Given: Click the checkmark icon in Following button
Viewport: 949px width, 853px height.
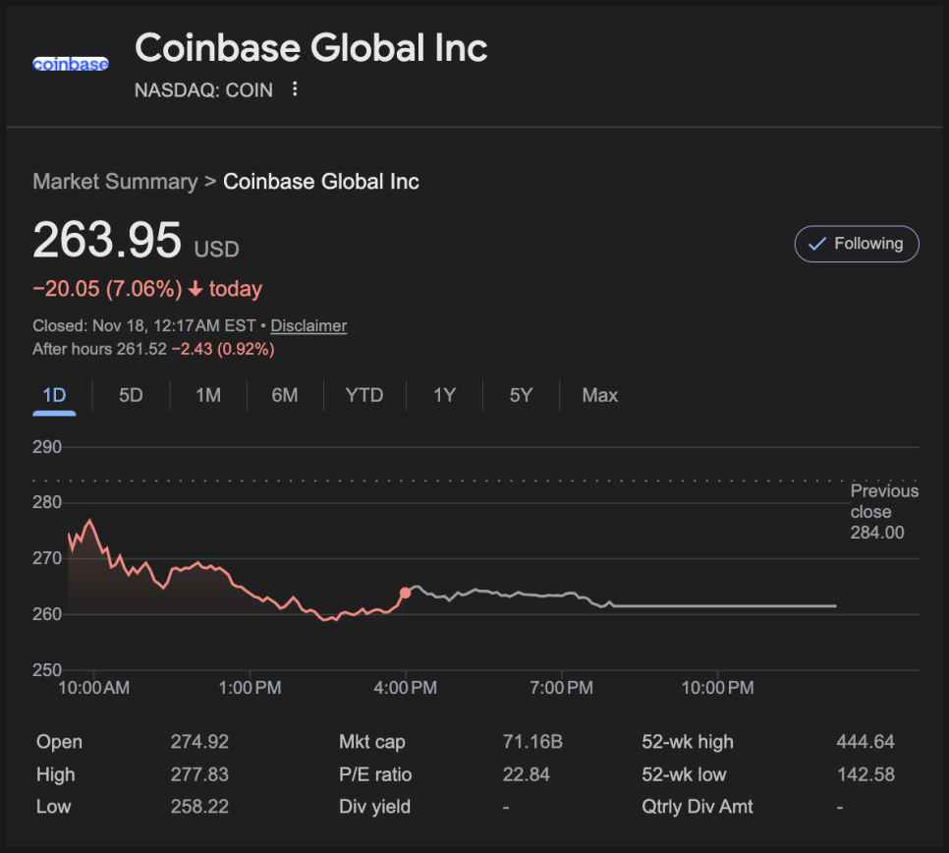Looking at the screenshot, I should [816, 244].
